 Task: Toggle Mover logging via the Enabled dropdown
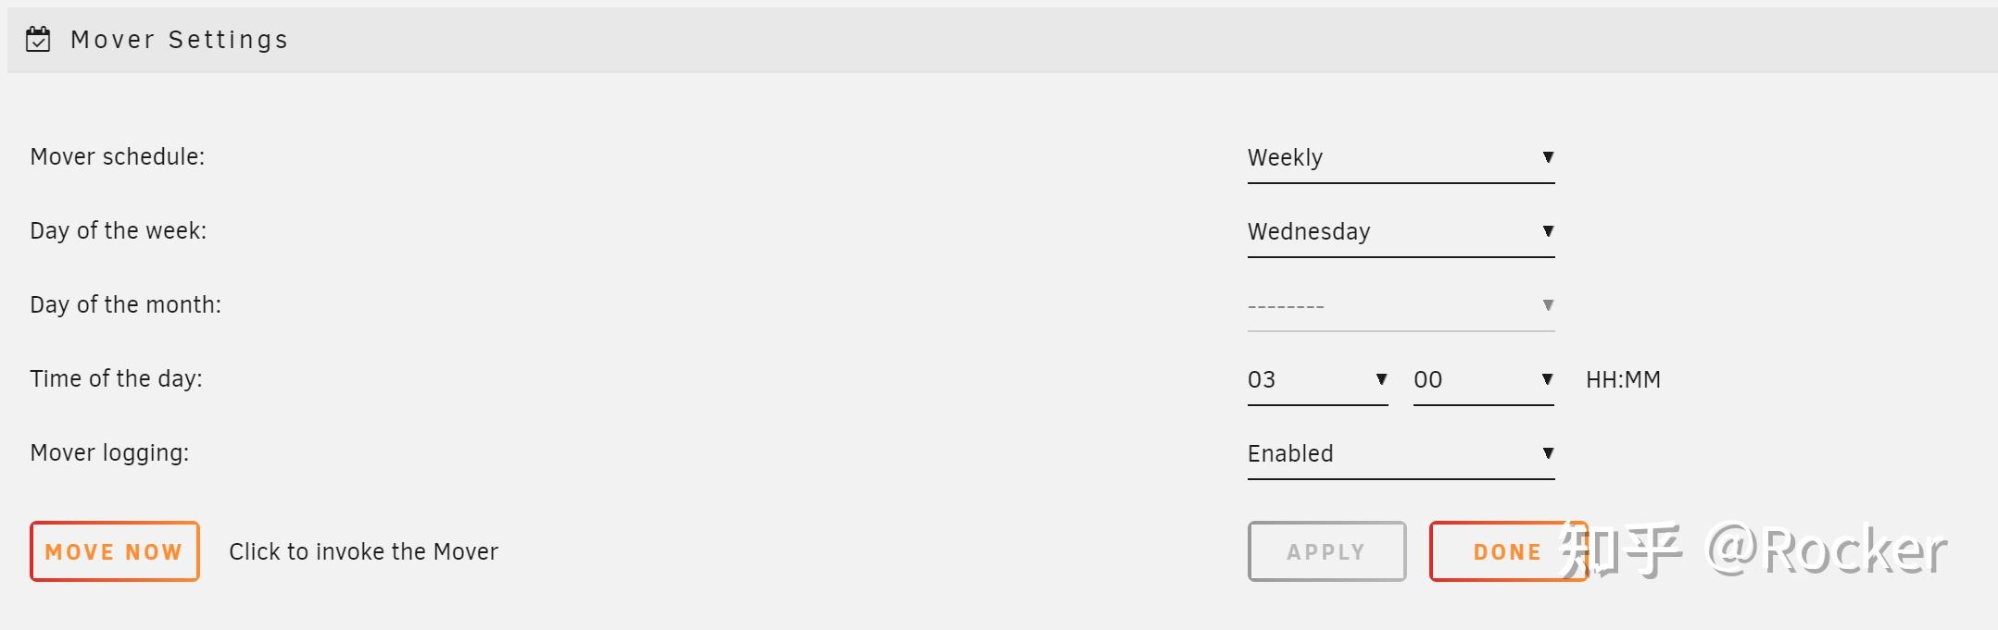click(1400, 454)
